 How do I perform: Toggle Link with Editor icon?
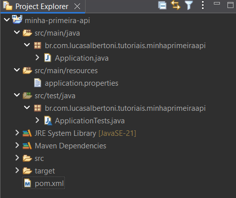pos(176,5)
